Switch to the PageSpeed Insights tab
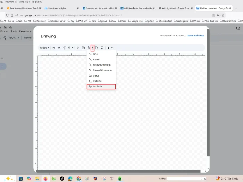Screen dimensions: 243x182 pos(57,8)
